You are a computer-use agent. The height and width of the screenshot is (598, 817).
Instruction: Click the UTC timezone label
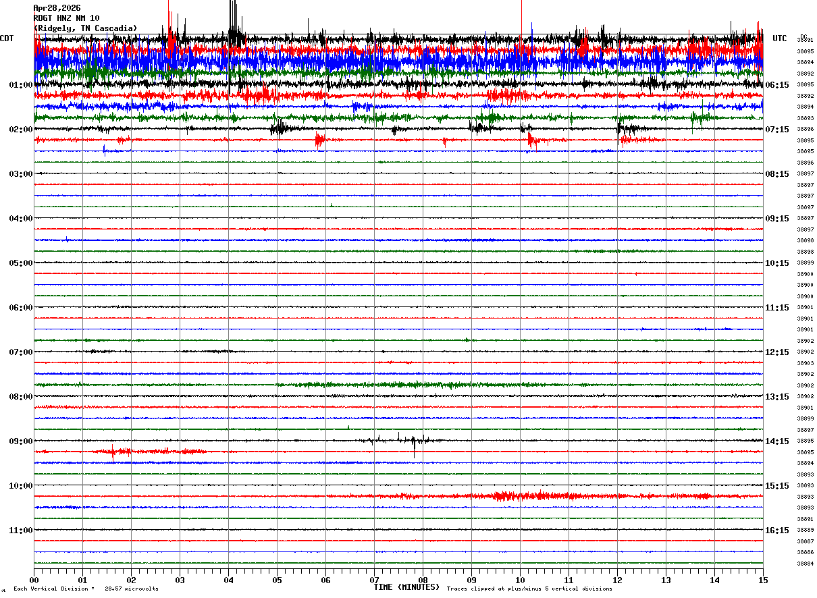(780, 38)
